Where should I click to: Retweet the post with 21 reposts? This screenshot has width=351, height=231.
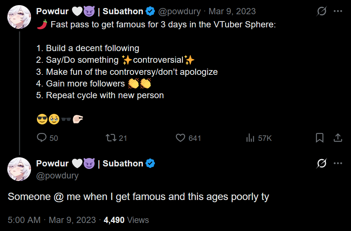pos(110,138)
